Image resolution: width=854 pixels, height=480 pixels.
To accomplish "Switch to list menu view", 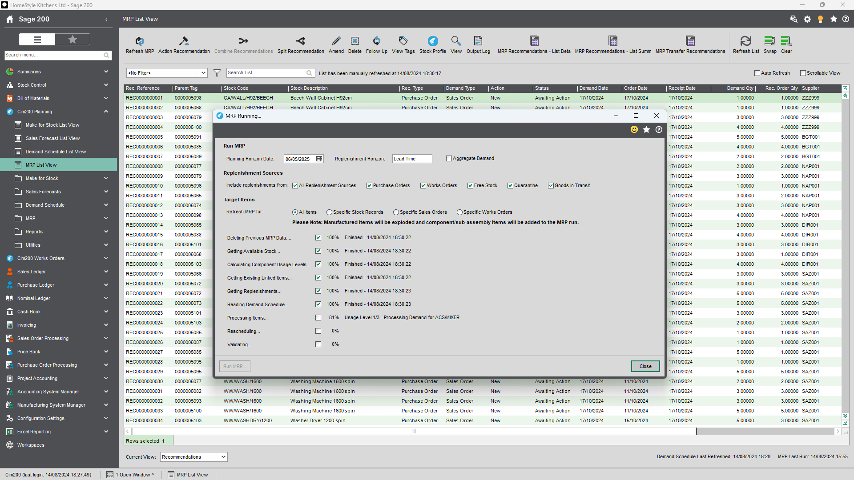I will click(x=37, y=40).
